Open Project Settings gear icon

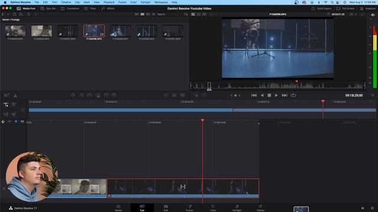pos(372,208)
